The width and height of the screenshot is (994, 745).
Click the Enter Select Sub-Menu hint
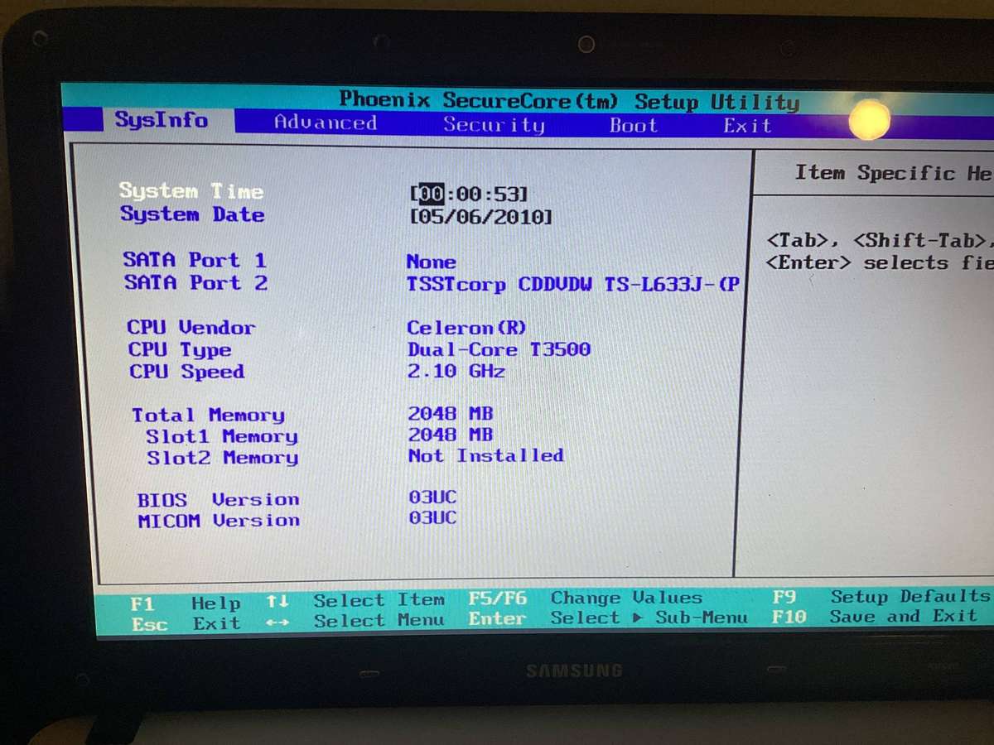[608, 618]
